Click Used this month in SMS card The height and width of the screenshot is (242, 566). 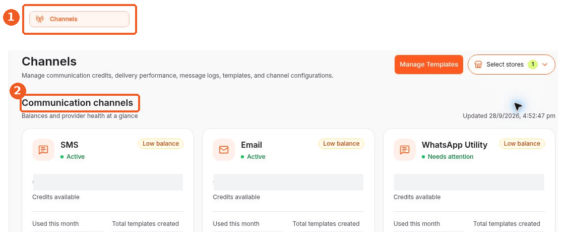55,224
